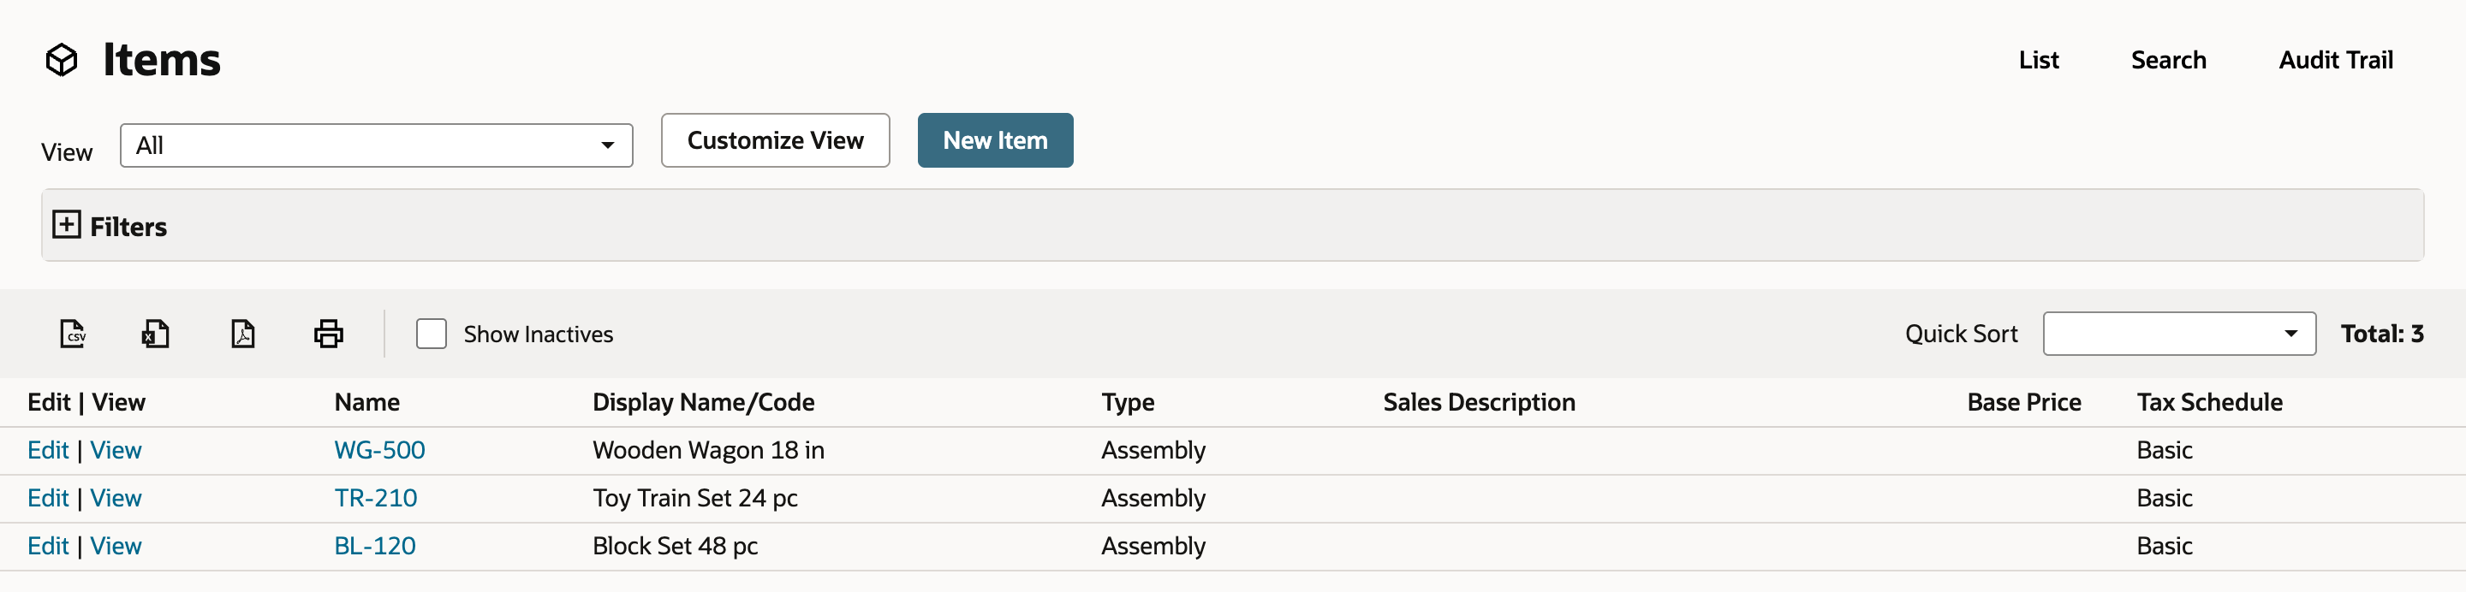
Task: View the WG-500 item row
Action: pos(116,451)
